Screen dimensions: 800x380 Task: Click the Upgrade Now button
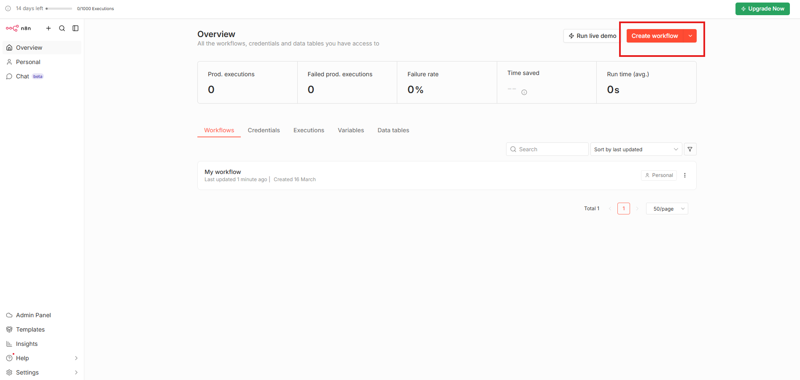762,8
